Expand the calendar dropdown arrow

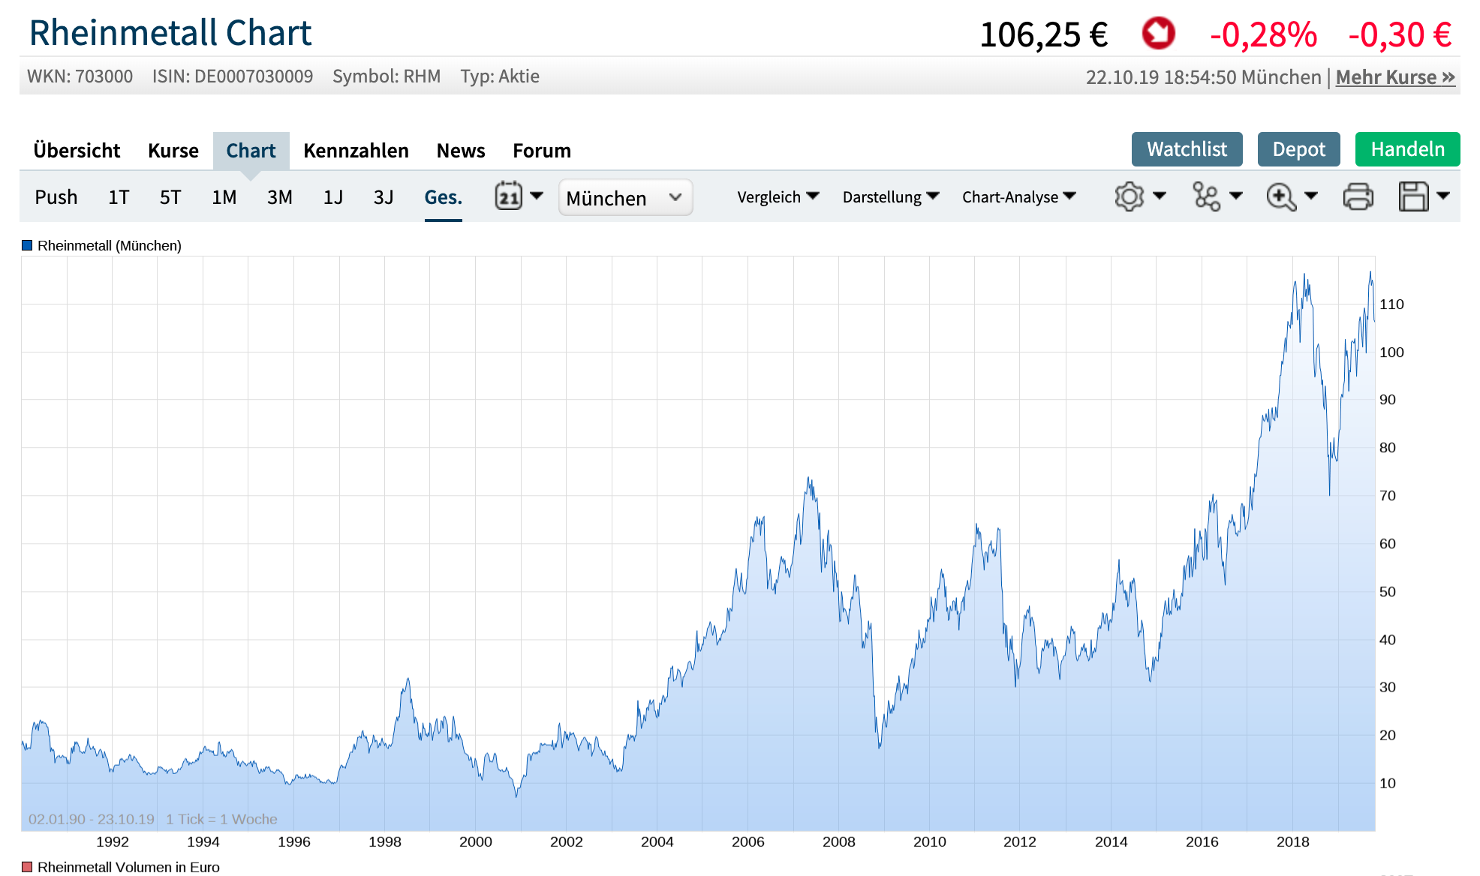tap(537, 196)
